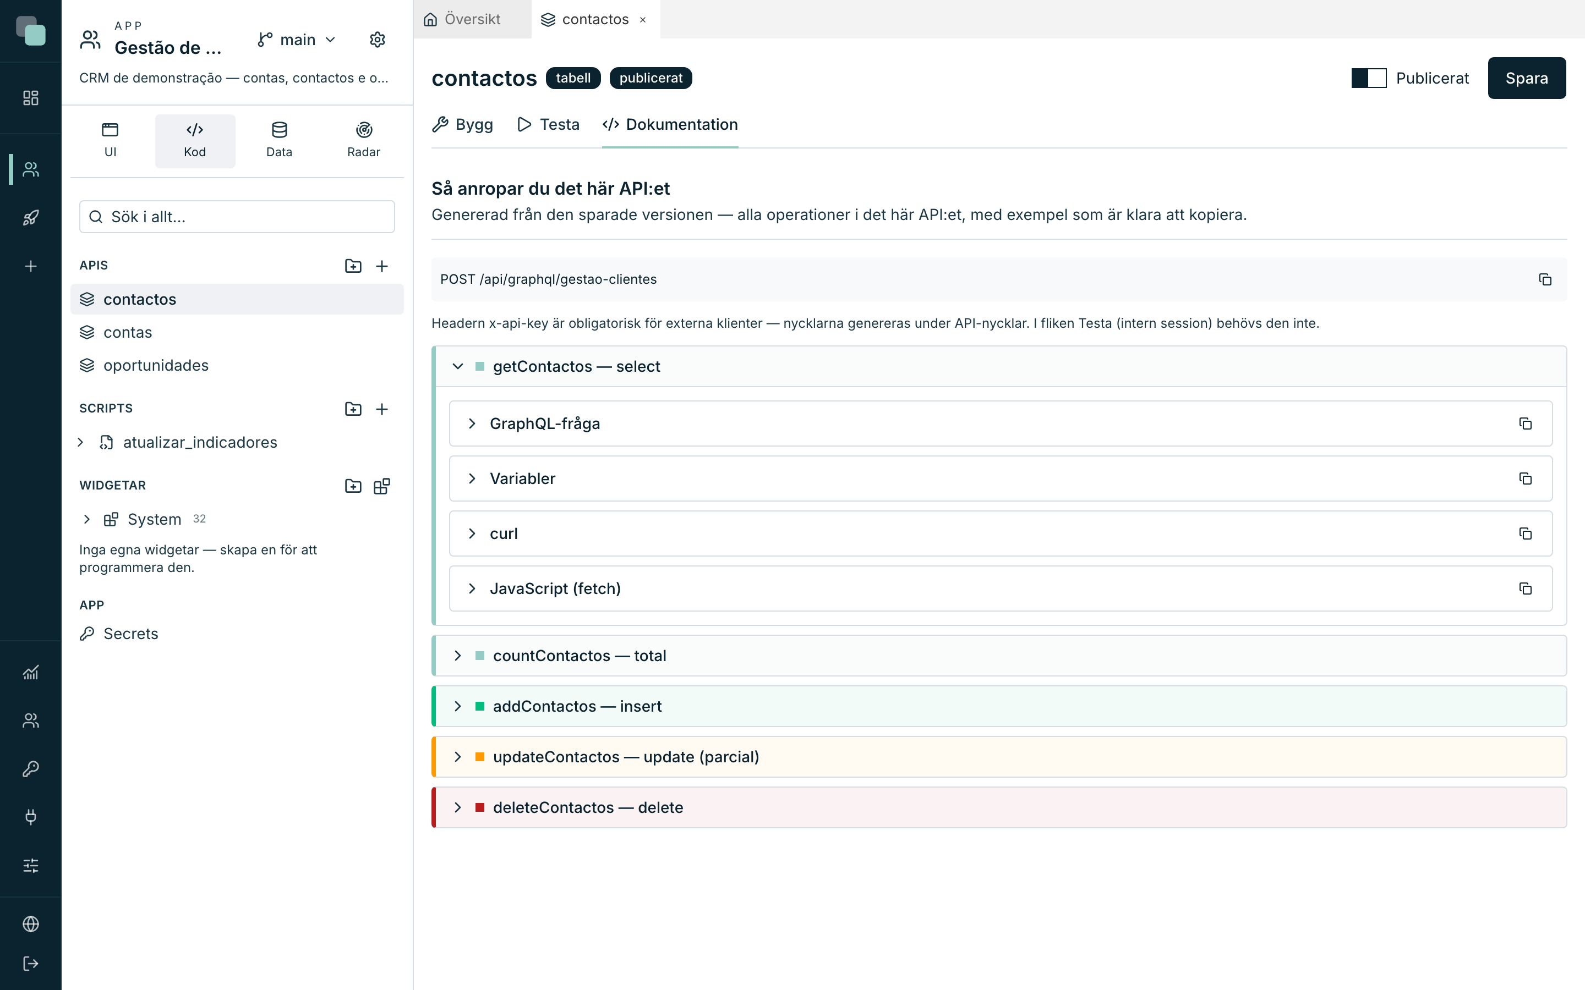Expand the GraphQL-fråga block
Viewport: 1585px width, 990px height.
(x=472, y=424)
